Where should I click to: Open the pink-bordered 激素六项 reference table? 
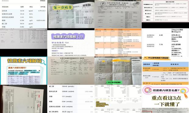(165, 11)
